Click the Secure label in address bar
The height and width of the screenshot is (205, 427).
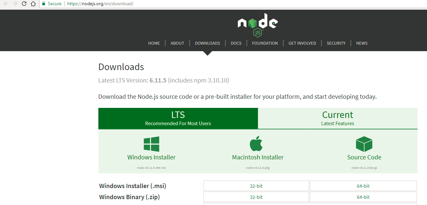pos(54,4)
